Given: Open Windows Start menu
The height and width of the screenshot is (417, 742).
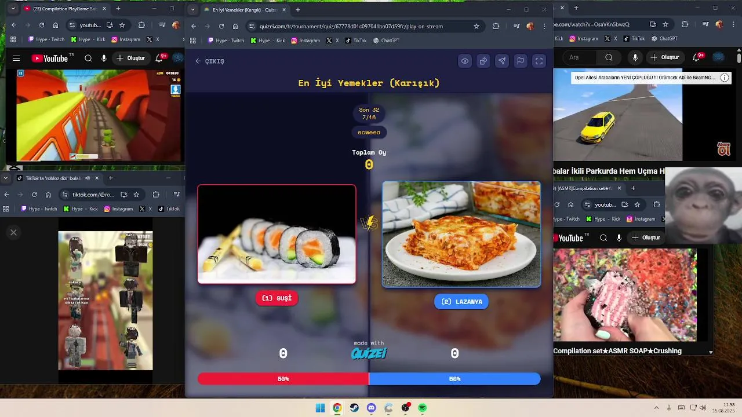Looking at the screenshot, I should pos(320,408).
